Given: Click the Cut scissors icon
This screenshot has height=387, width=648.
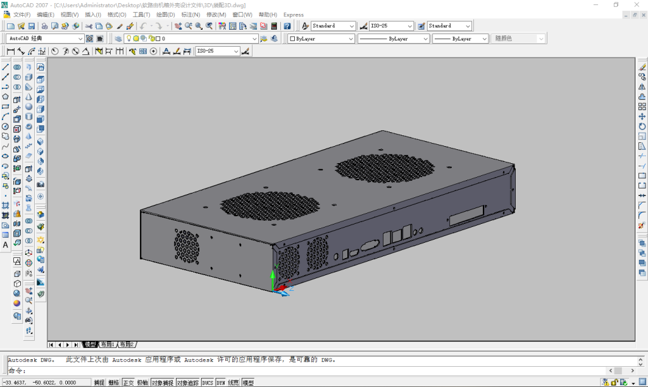Looking at the screenshot, I should [89, 26].
